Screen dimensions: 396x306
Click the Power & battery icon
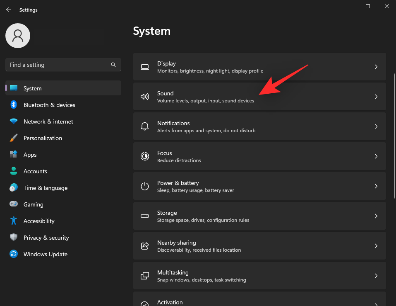coord(144,186)
